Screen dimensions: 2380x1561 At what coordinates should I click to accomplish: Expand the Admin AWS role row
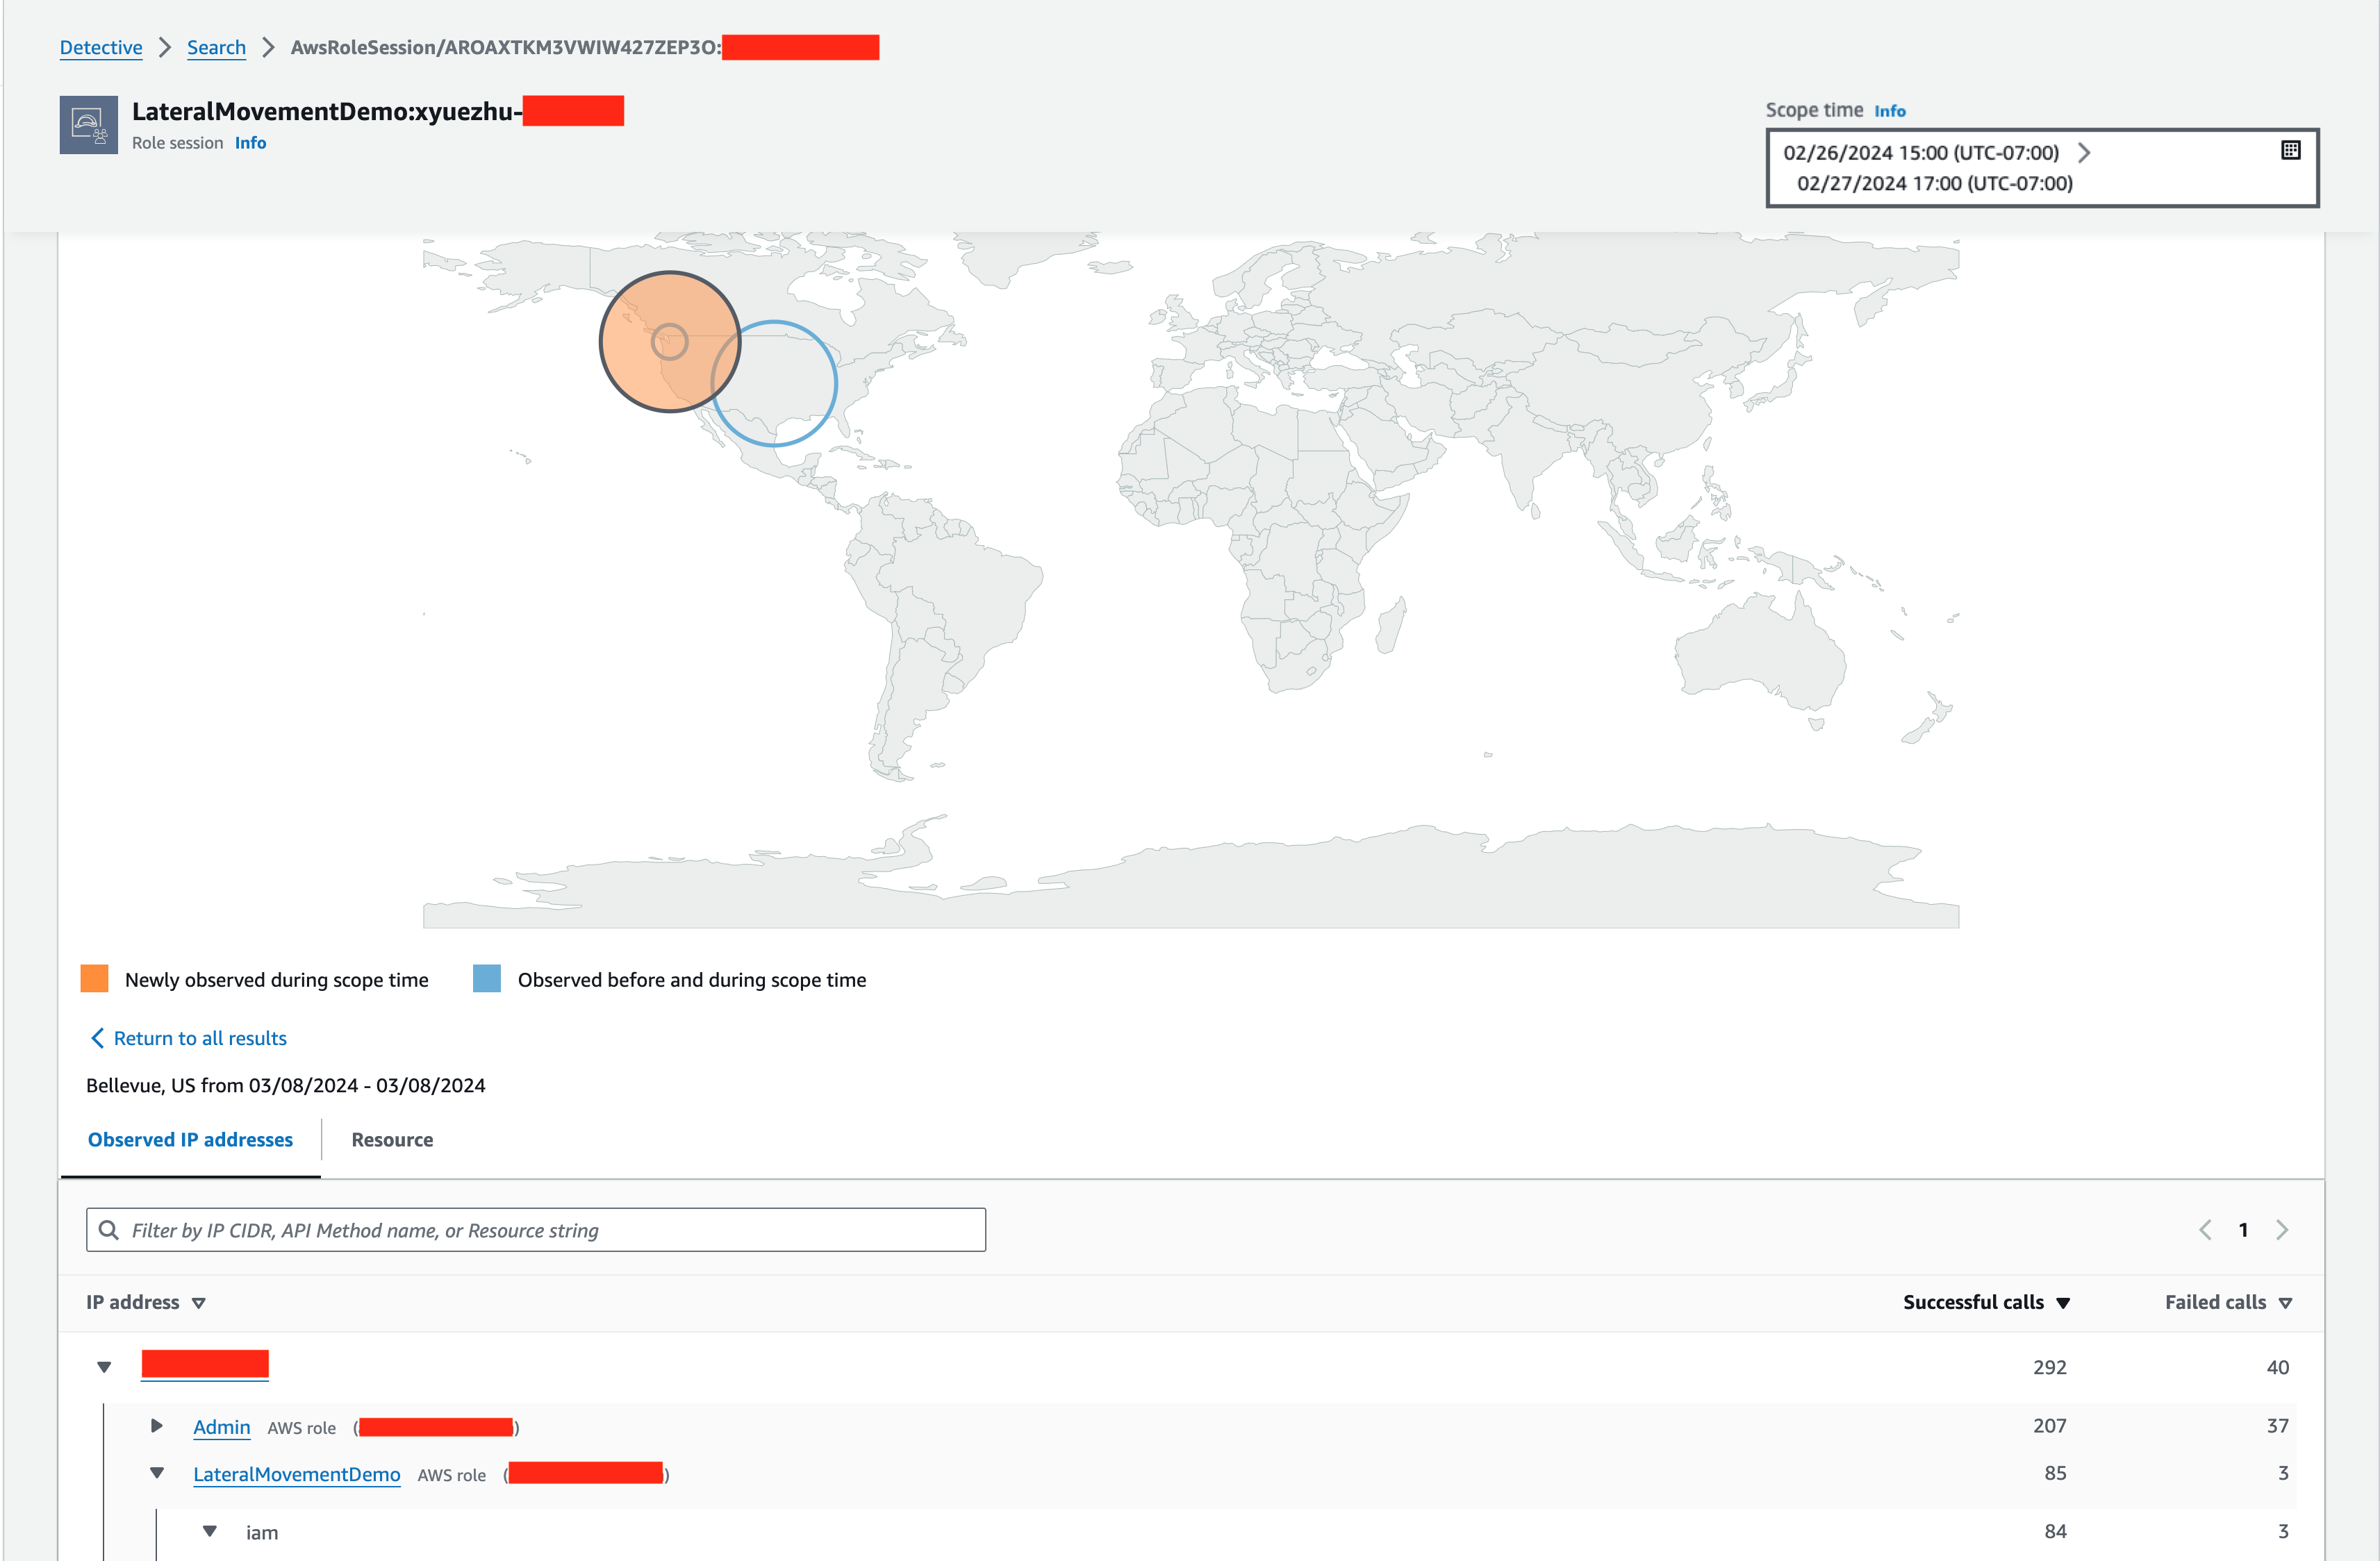click(x=156, y=1426)
